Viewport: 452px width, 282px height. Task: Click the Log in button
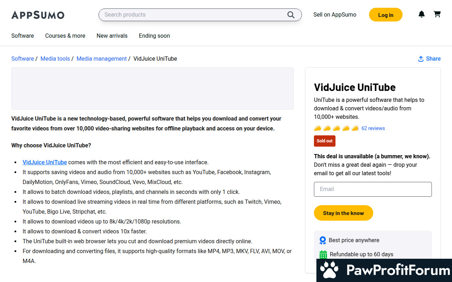coord(386,15)
